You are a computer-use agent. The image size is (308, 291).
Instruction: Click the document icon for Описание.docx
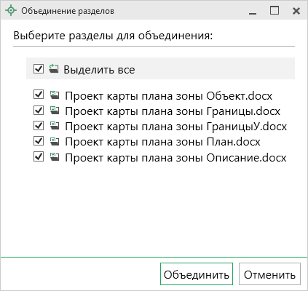pyautogui.click(x=55, y=156)
